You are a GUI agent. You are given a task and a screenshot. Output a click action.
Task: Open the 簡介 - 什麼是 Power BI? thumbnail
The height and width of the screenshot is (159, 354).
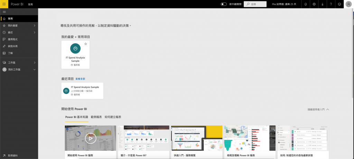(143, 138)
